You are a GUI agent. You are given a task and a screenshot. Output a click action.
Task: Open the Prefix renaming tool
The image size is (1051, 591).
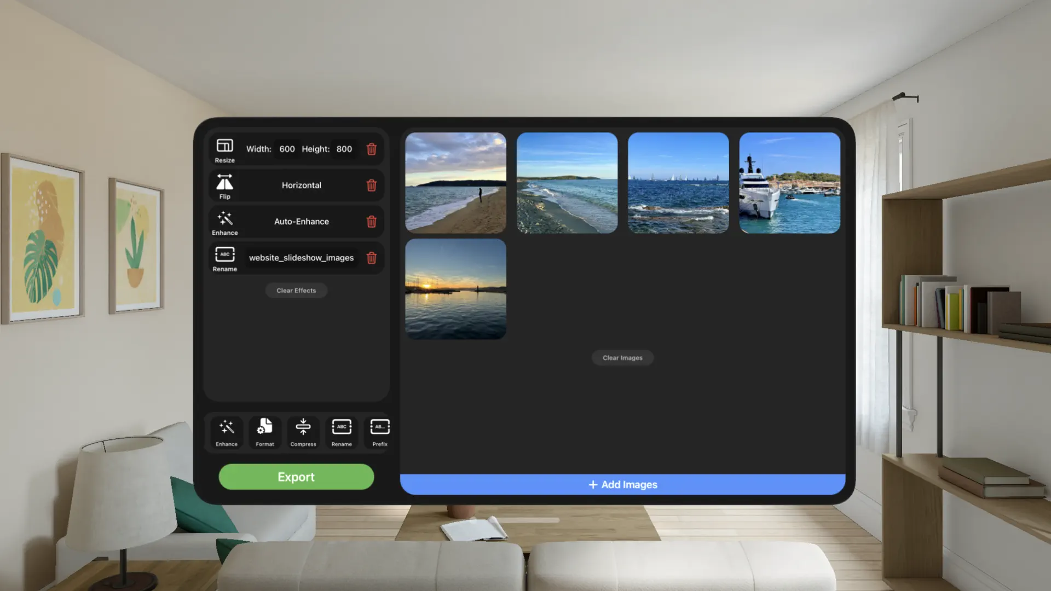pos(379,432)
